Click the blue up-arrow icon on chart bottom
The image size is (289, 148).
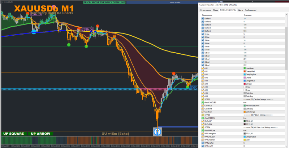pyautogui.click(x=158, y=132)
